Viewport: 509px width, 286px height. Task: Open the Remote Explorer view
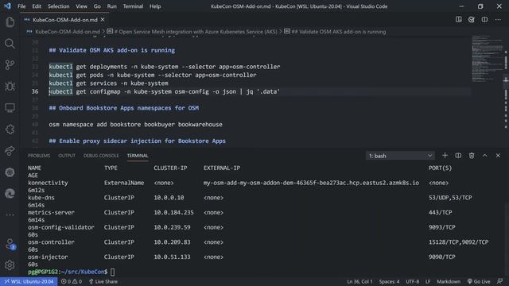pyautogui.click(x=10, y=108)
